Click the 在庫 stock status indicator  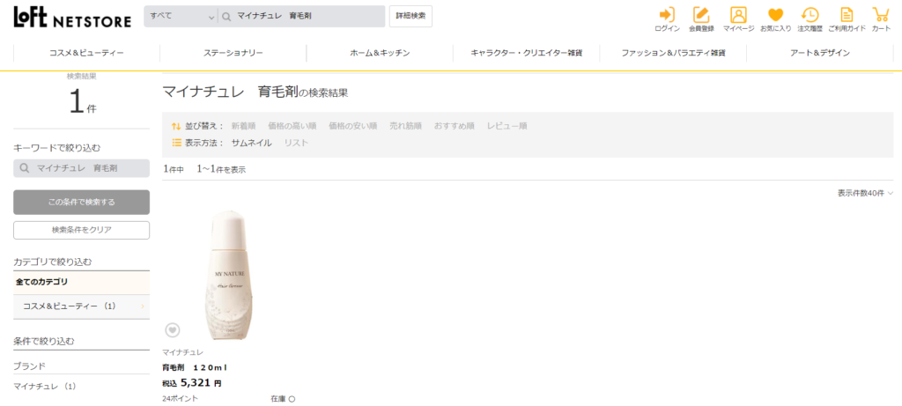click(283, 399)
